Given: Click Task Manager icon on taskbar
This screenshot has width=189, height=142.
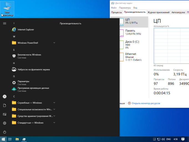Looking at the screenshot, I should 24,139.
